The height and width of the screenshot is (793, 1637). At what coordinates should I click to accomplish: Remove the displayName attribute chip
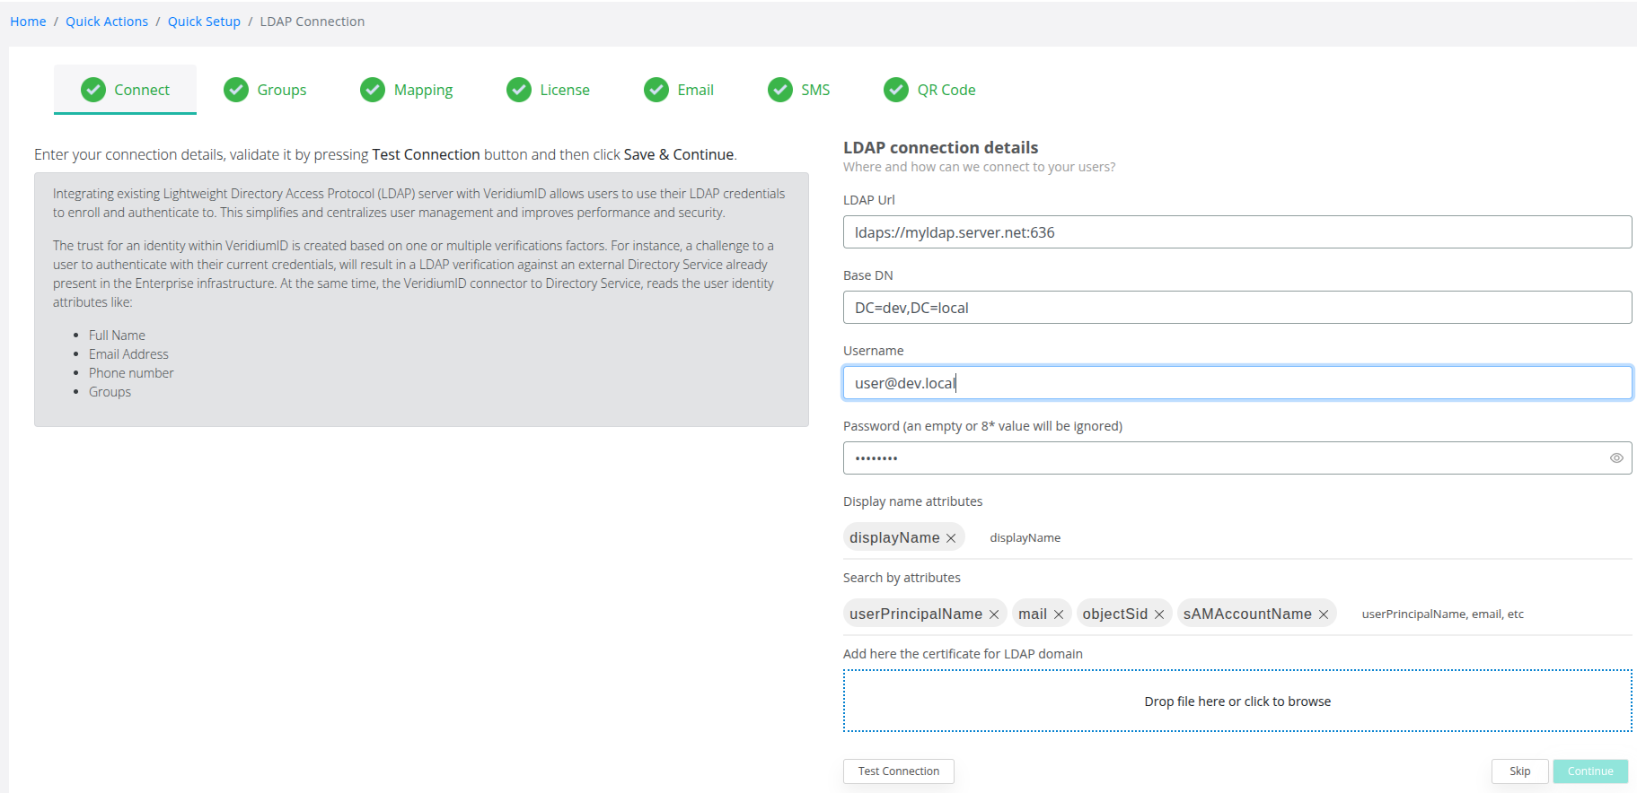point(951,538)
